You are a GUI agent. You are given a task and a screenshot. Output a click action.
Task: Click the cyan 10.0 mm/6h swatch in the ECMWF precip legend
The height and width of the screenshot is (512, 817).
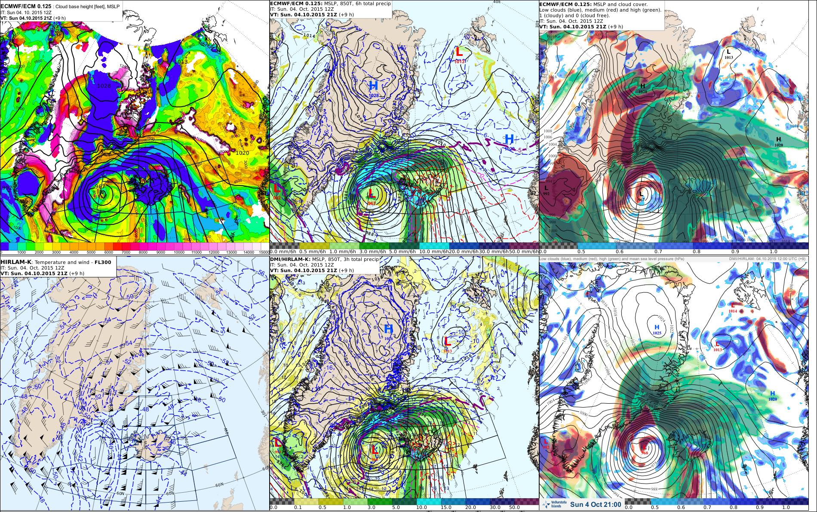434,246
